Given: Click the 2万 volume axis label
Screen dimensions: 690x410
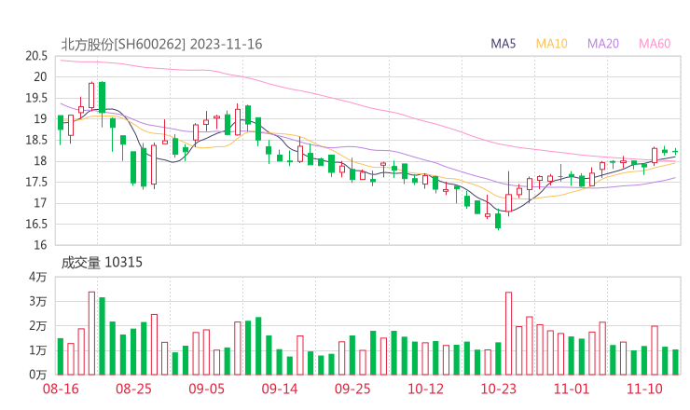Looking at the screenshot, I should [x=38, y=326].
